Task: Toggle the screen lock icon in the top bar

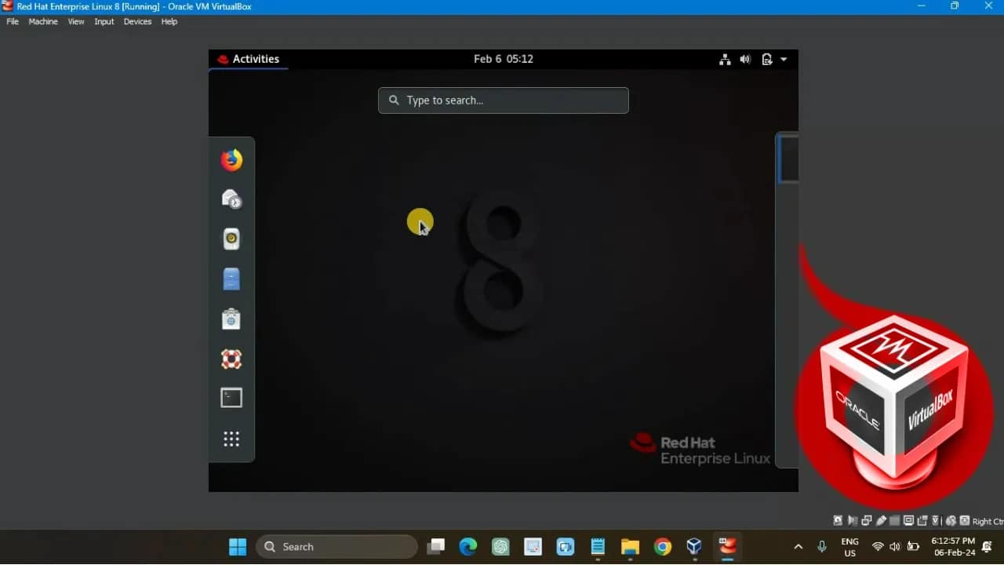Action: [x=766, y=59]
